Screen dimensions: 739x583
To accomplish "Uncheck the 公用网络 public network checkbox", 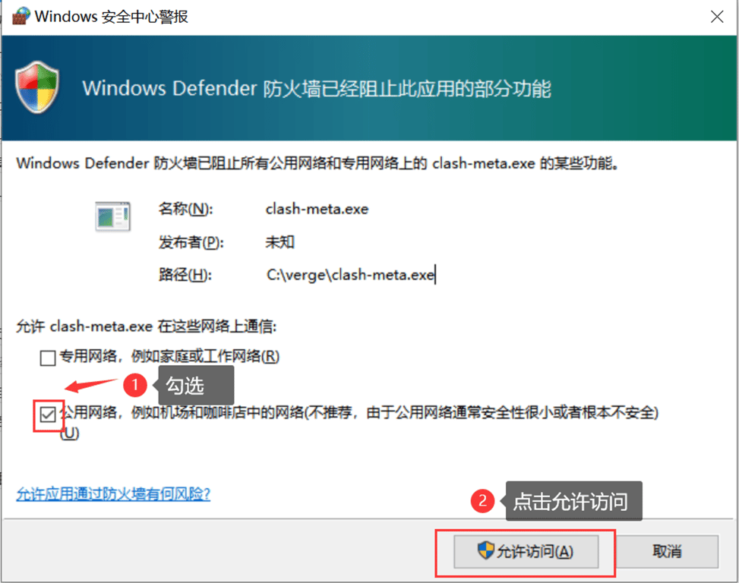I will click(x=48, y=414).
